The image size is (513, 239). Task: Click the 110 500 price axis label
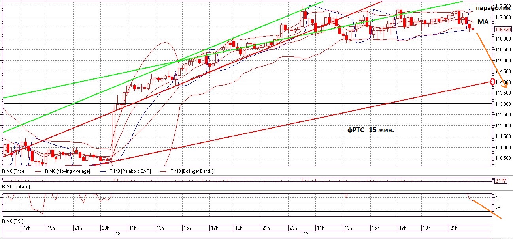tap(503, 158)
